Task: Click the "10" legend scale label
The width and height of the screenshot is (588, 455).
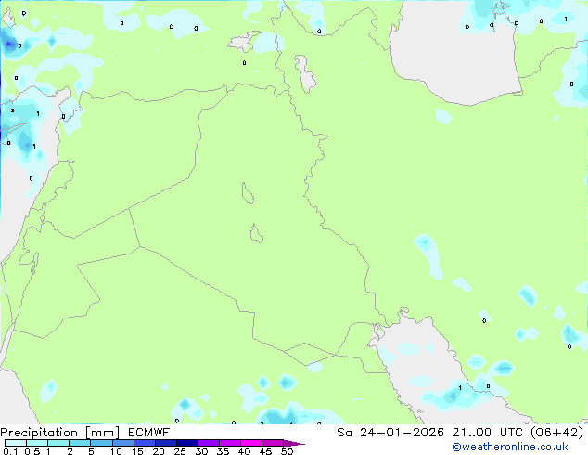Action: coord(116,451)
